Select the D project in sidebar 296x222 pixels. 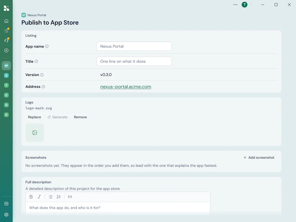[x=6, y=115]
